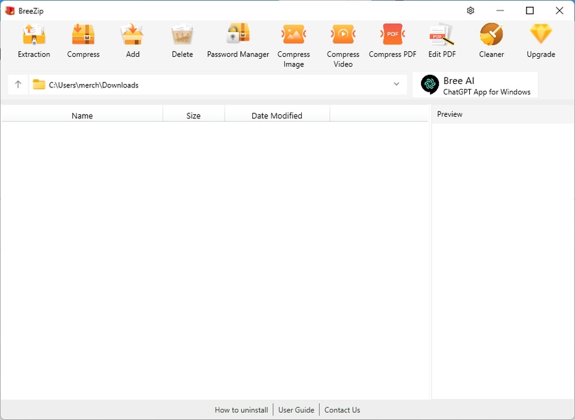The height and width of the screenshot is (420, 575).
Task: Sort by Date Modified column
Action: (x=277, y=115)
